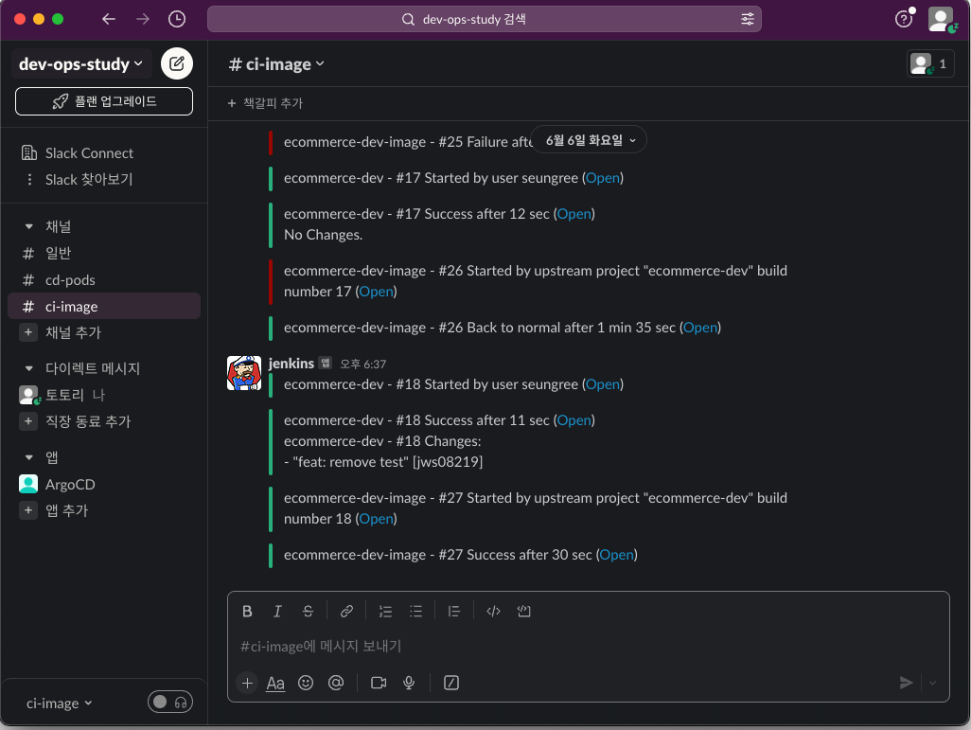Viewport: 971px width, 730px height.
Task: Switch to the cd-pods channel
Action: (x=104, y=280)
